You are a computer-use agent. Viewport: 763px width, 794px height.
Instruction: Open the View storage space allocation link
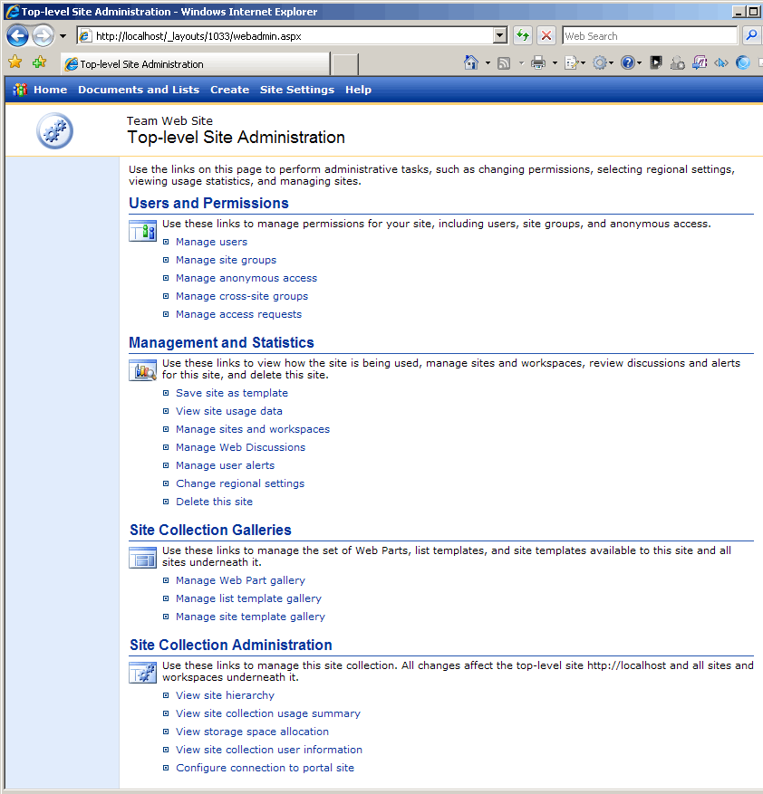pos(253,732)
